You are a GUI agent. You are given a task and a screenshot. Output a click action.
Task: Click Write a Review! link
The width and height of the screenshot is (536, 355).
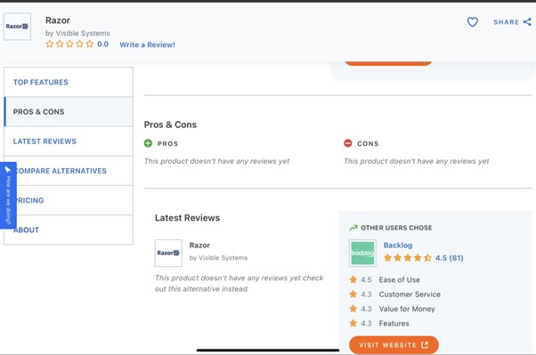point(147,44)
